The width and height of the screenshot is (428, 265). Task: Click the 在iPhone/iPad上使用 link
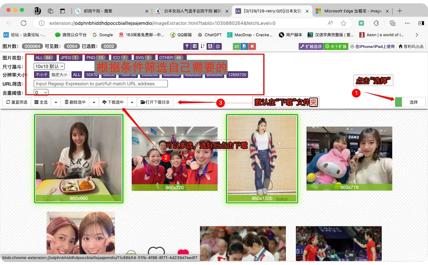click(372, 46)
